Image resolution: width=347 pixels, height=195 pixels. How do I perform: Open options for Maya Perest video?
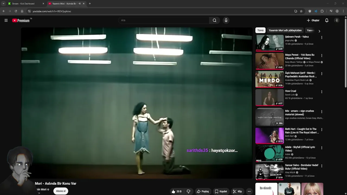[322, 56]
